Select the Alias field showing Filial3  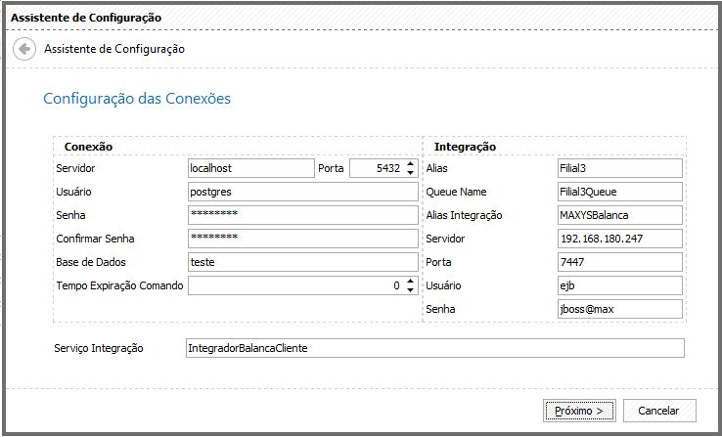[620, 168]
